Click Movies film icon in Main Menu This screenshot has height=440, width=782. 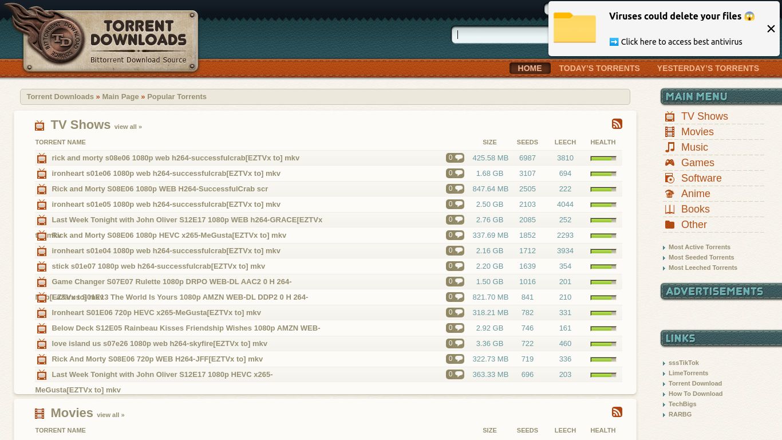(x=669, y=132)
